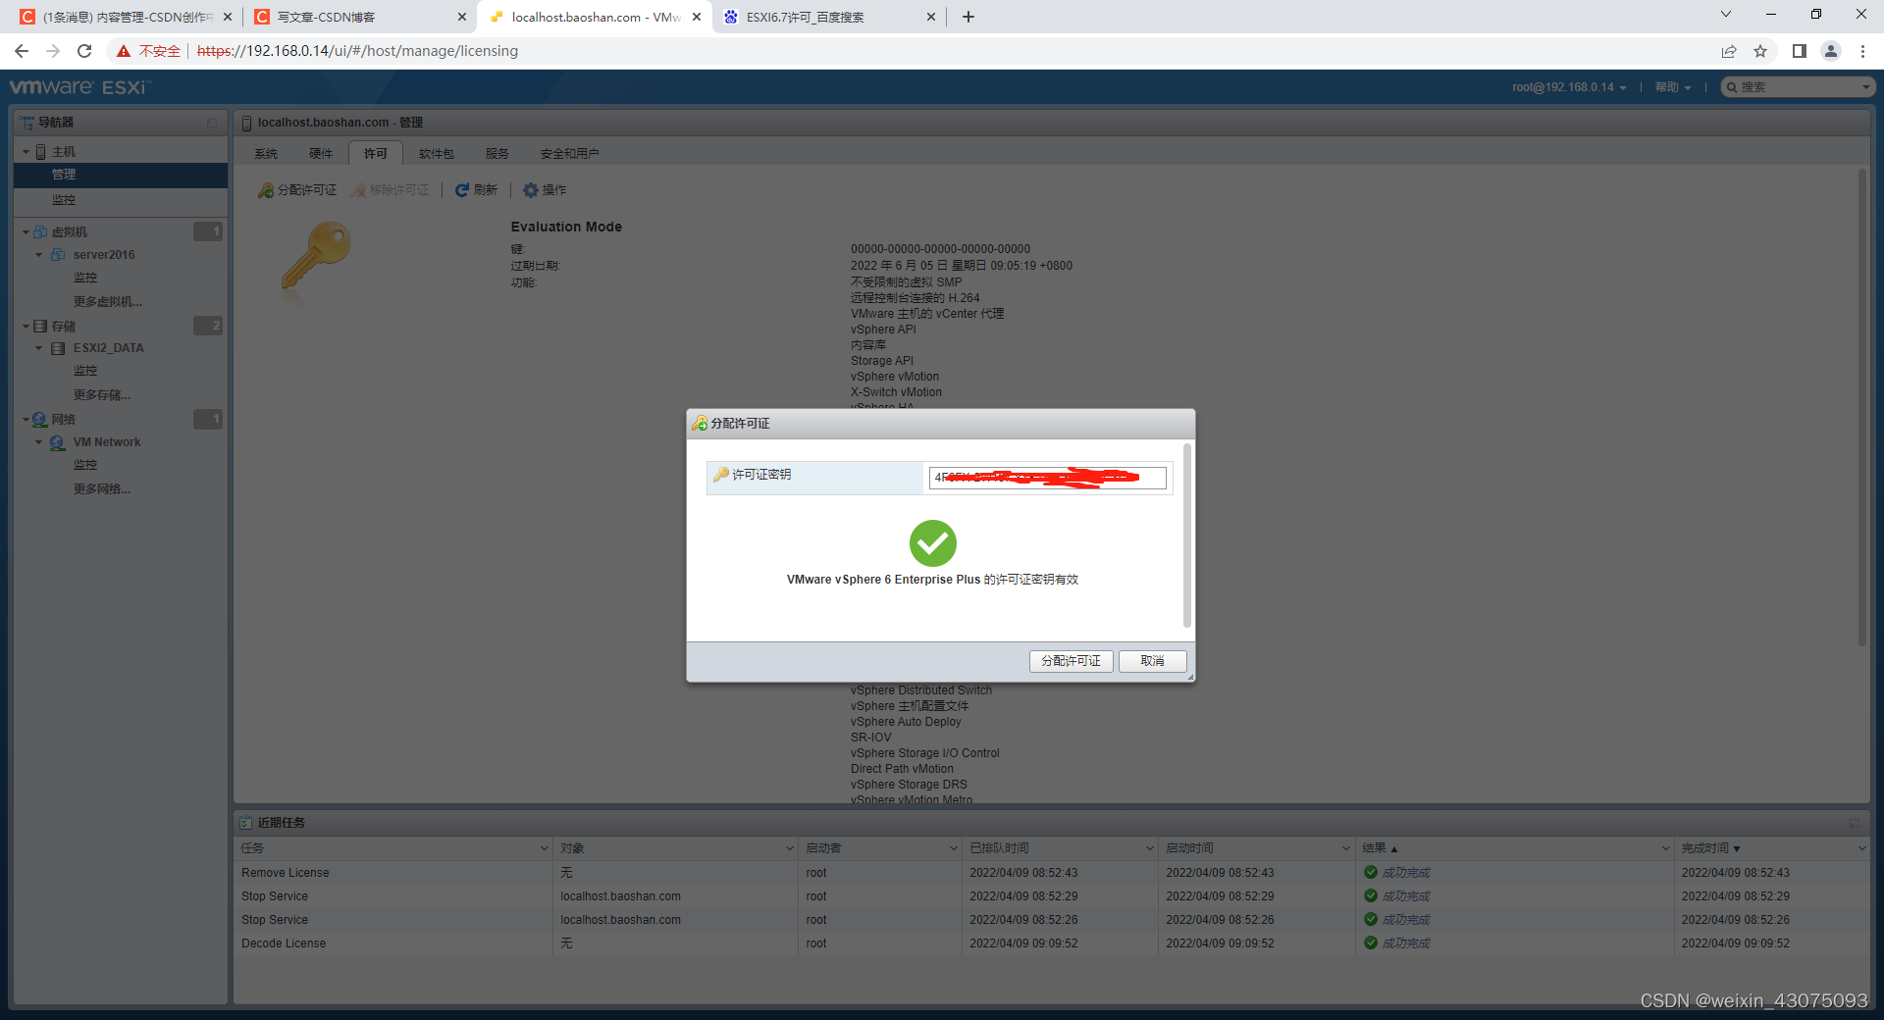Bookmark this page with the star icon
Image resolution: width=1884 pixels, height=1020 pixels.
(1760, 51)
